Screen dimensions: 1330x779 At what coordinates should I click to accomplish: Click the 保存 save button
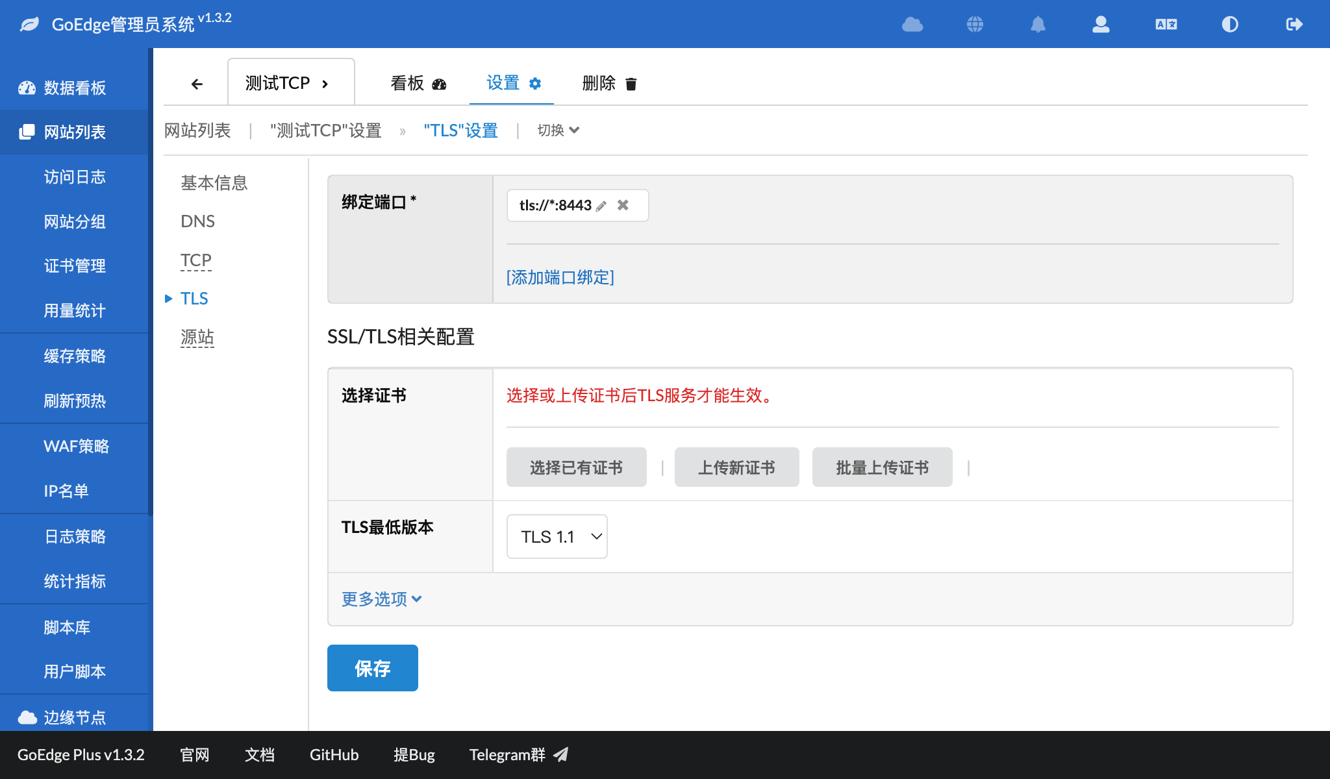pos(373,668)
